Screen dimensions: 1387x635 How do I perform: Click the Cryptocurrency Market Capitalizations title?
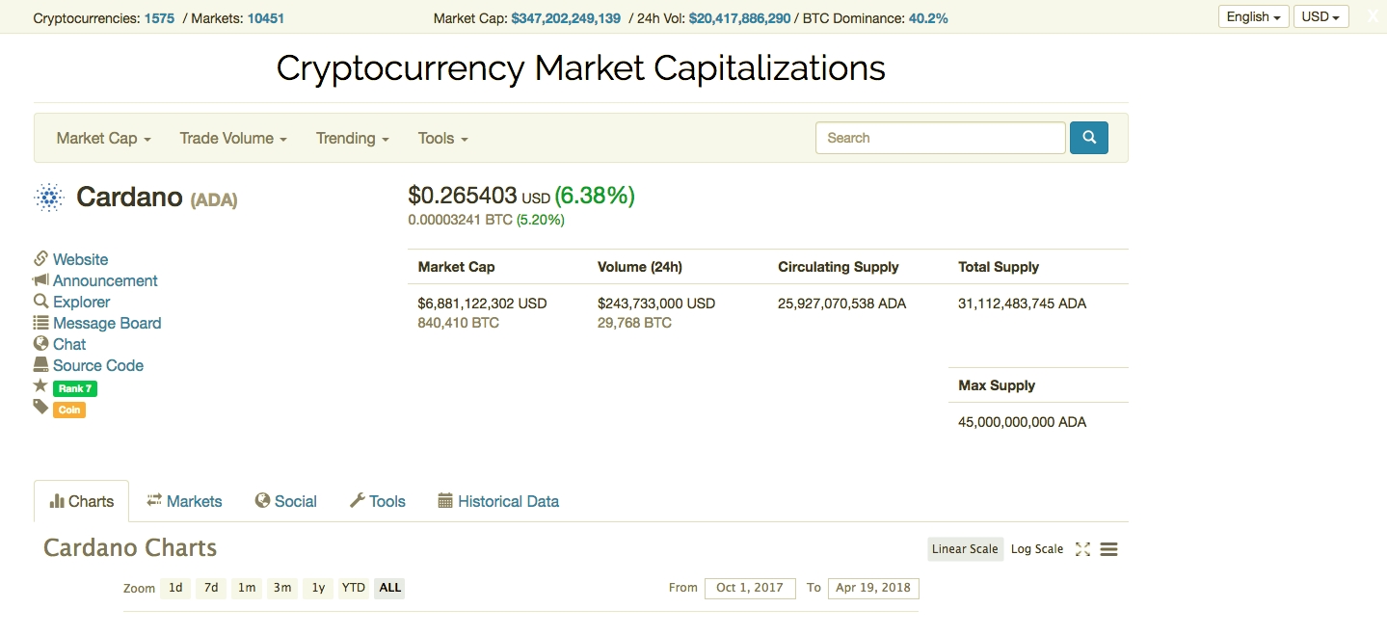pyautogui.click(x=580, y=68)
